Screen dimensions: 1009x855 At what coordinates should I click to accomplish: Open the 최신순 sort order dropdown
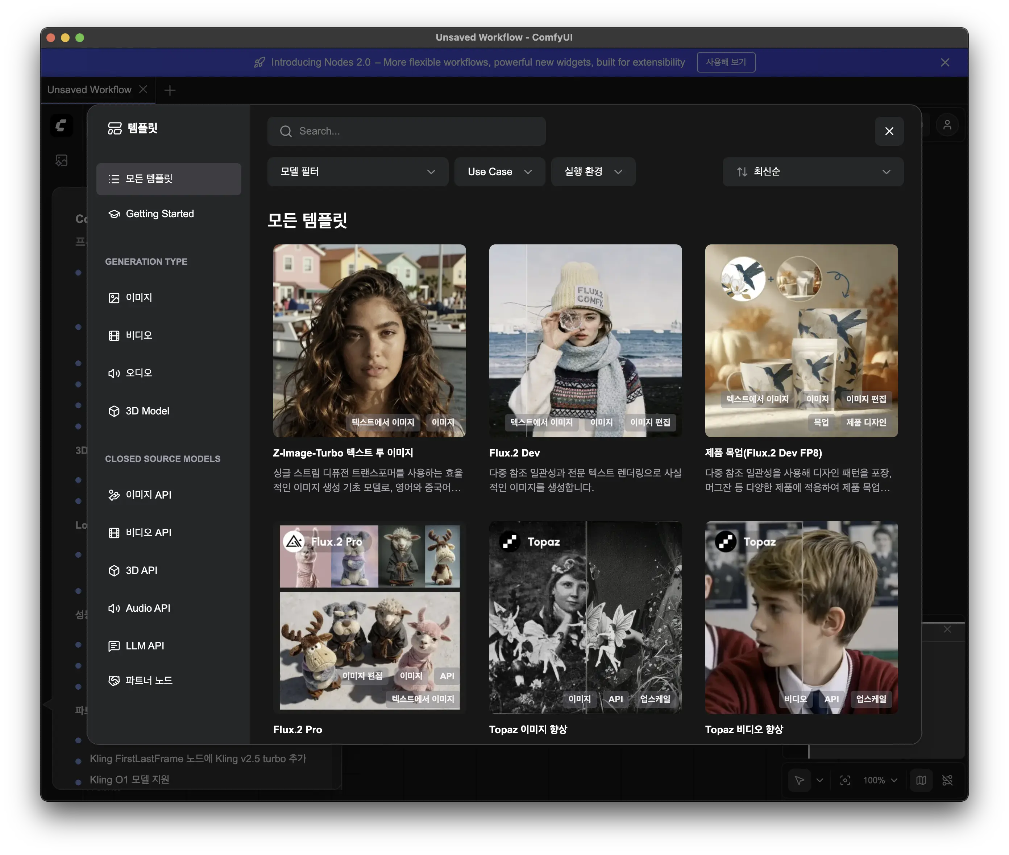pos(812,172)
